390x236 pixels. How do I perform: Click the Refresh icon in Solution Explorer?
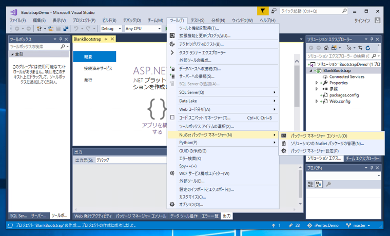click(368, 48)
